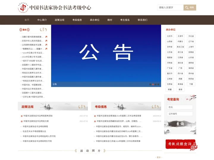Open the 江苏省2024年度第二次书法考级简章 link
The image size is (214, 160).
tap(118, 141)
